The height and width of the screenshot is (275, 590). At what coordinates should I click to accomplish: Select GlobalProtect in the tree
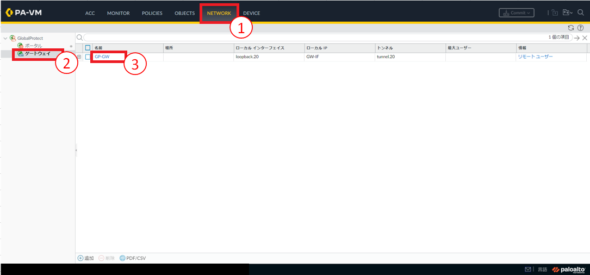[30, 39]
